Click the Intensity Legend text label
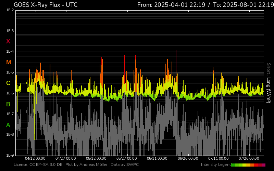The width and height of the screenshot is (274, 171). (x=215, y=165)
